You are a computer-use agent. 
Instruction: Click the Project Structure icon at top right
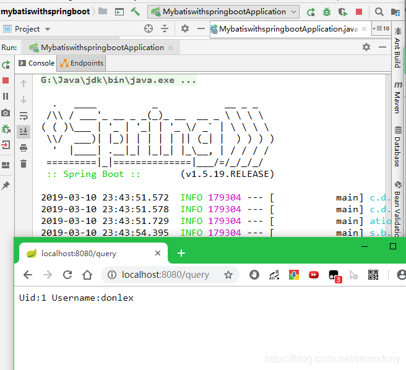pyautogui.click(x=395, y=12)
